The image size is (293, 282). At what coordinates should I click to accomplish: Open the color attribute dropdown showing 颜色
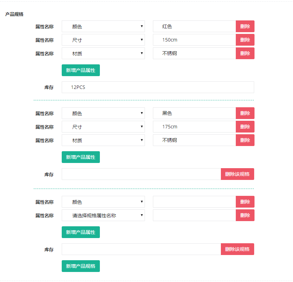pos(103,26)
